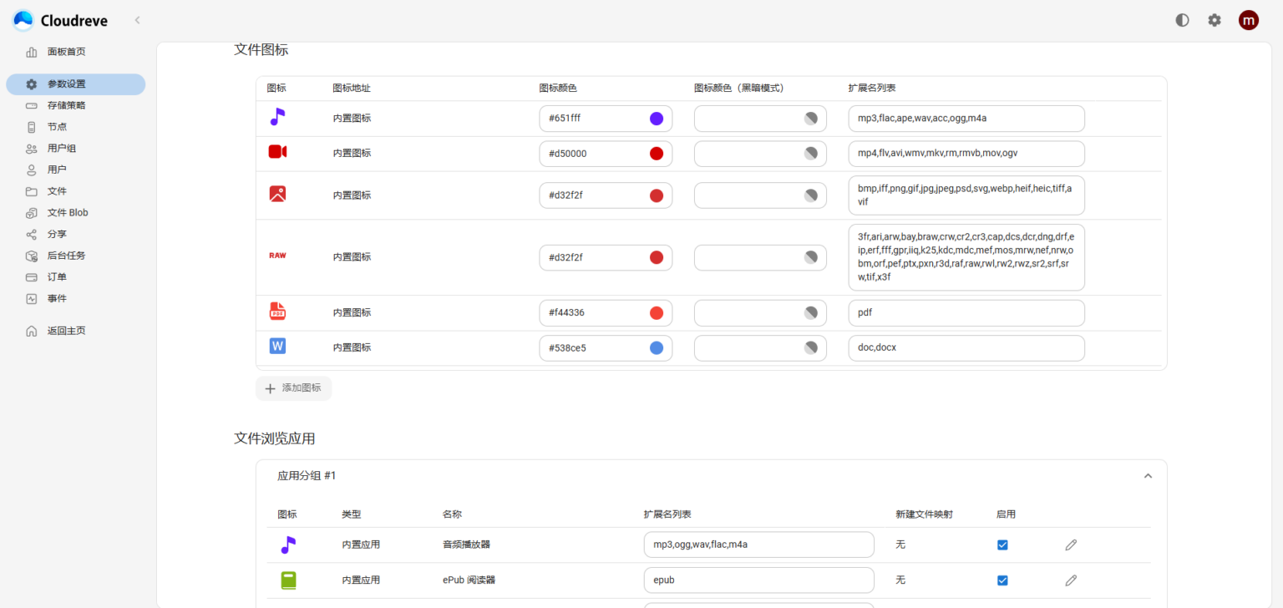
Task: Open the #f44336 color swatch for pdf
Action: (x=657, y=313)
